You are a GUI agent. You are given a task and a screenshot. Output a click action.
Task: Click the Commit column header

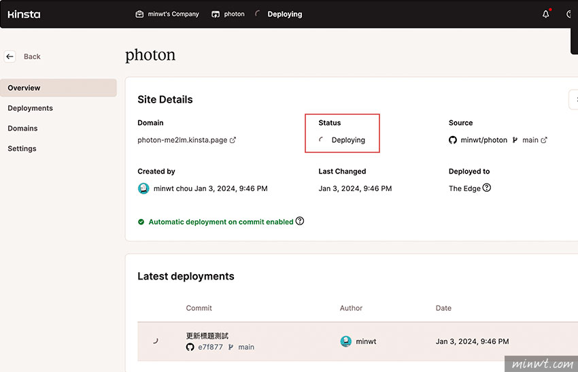199,308
